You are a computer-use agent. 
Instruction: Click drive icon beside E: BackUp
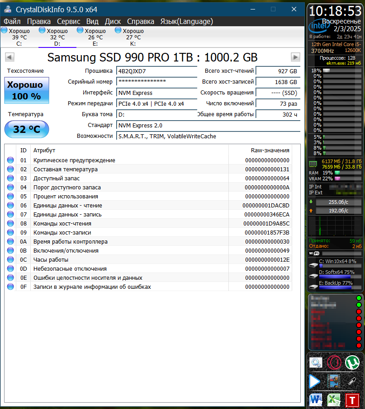(x=313, y=287)
